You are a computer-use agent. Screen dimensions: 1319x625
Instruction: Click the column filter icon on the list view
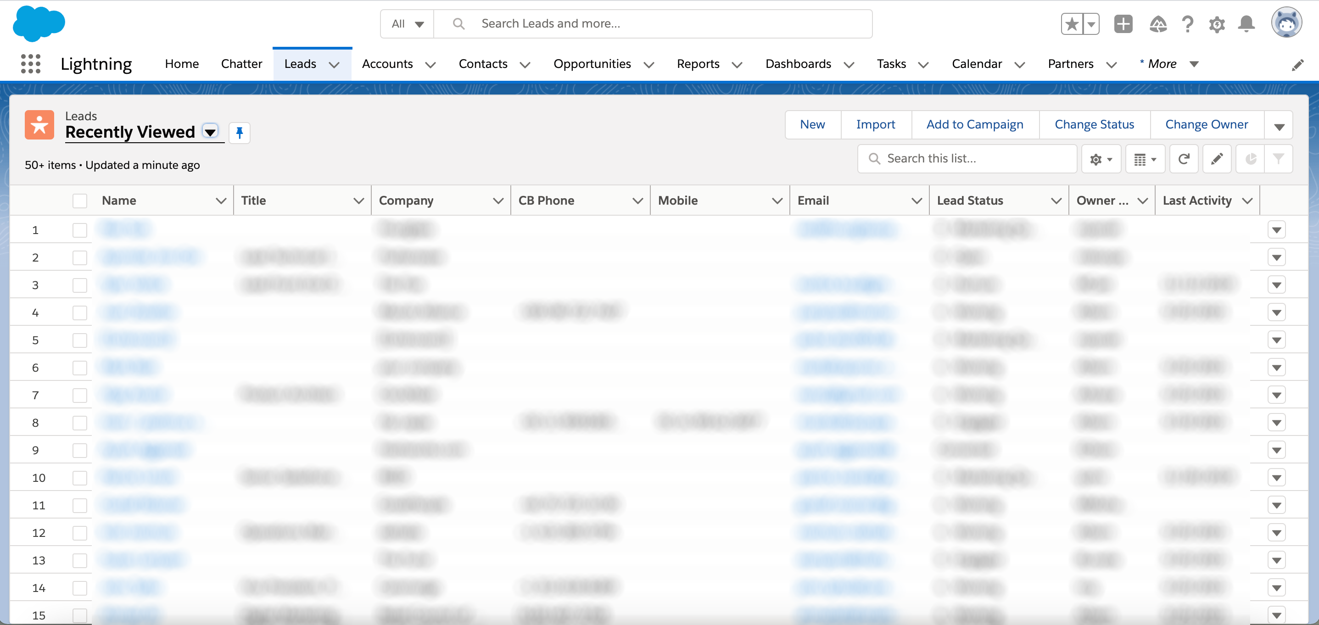(x=1280, y=158)
